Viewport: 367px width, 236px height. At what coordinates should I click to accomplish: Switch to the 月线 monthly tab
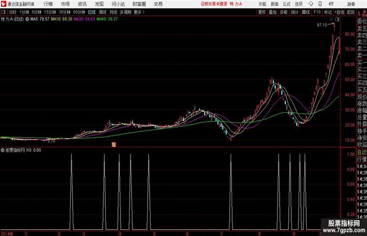(113, 12)
